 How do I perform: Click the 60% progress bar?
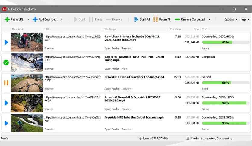point(225,83)
